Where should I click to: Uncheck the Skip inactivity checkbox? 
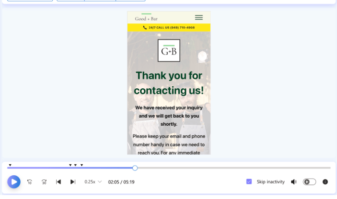point(249,182)
